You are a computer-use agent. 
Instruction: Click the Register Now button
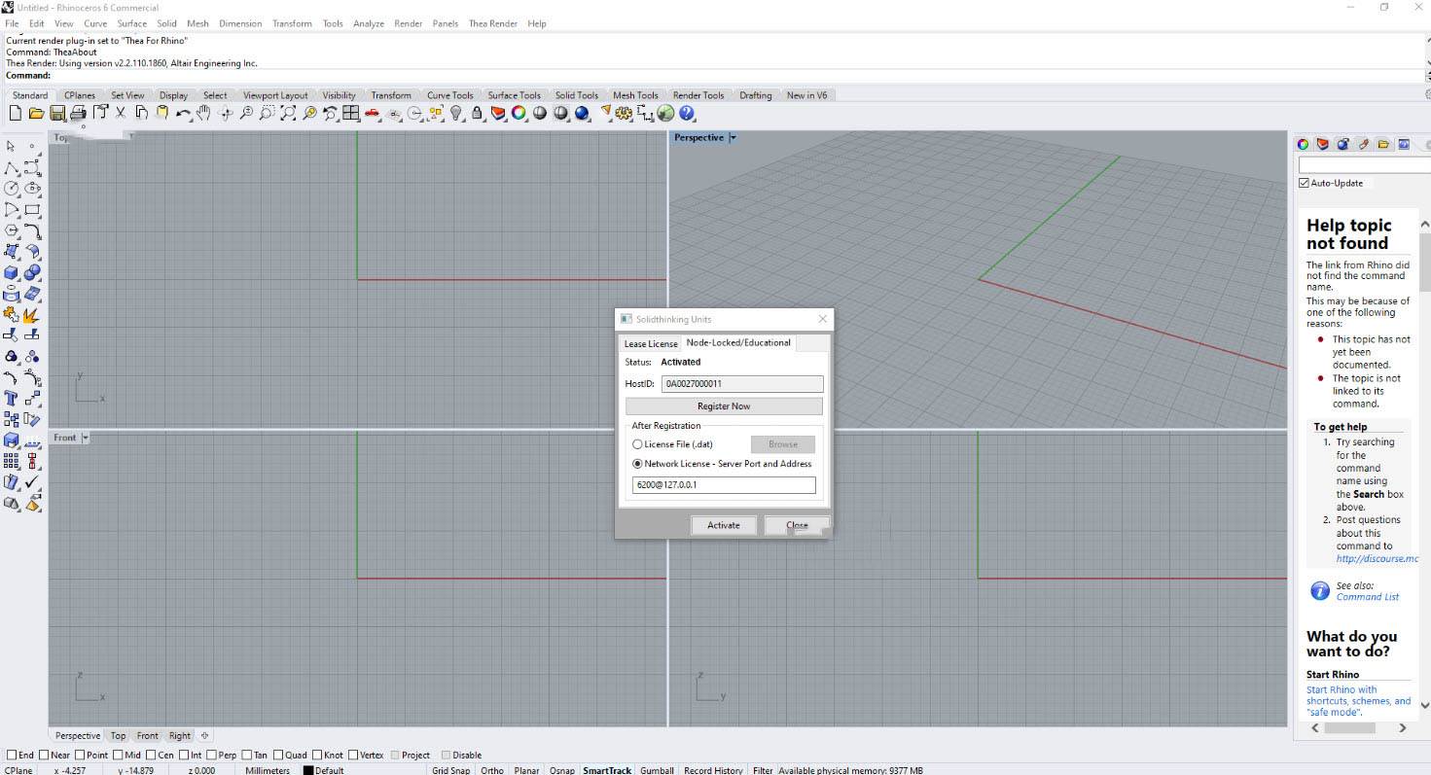[x=724, y=406]
